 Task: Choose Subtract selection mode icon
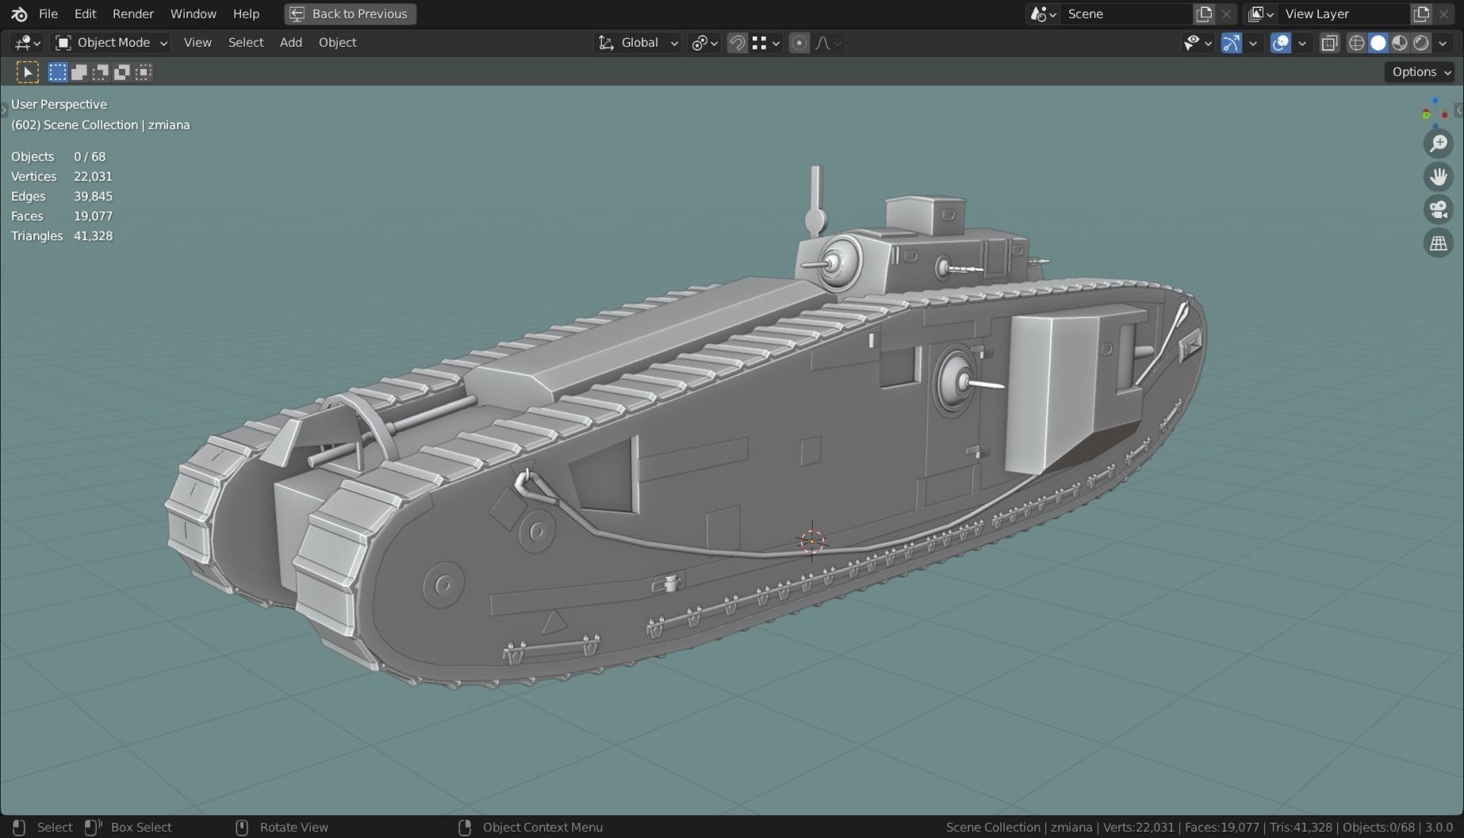click(100, 72)
